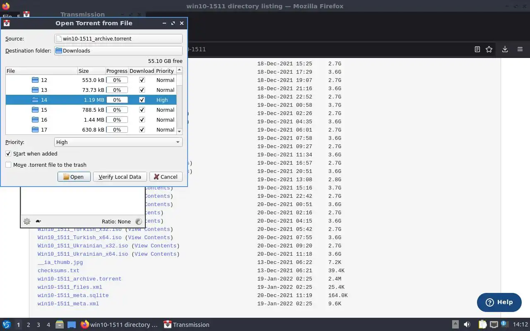The height and width of the screenshot is (331, 530).
Task: Enable Move .torrent file to the trash
Action: pyautogui.click(x=8, y=165)
